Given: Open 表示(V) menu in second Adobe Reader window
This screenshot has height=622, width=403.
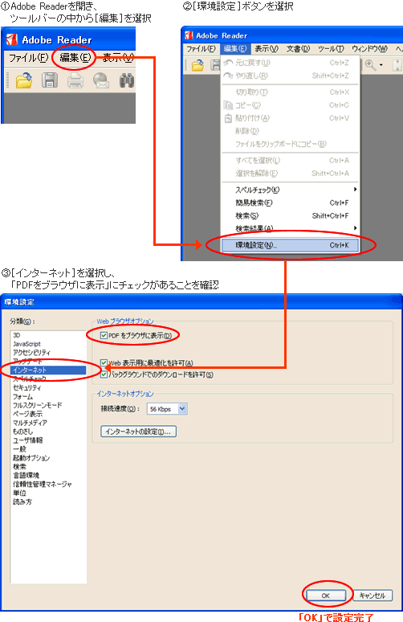Looking at the screenshot, I should (267, 49).
